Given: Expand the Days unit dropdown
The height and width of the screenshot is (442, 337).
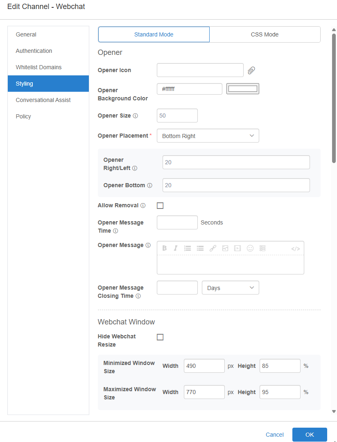Looking at the screenshot, I should point(230,288).
